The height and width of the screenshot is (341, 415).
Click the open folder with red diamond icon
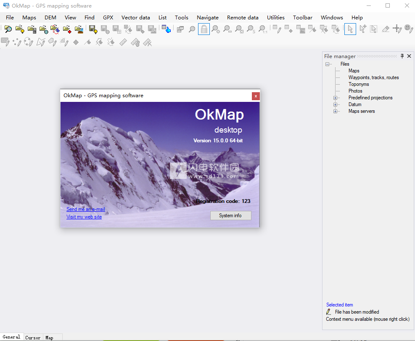click(x=67, y=29)
